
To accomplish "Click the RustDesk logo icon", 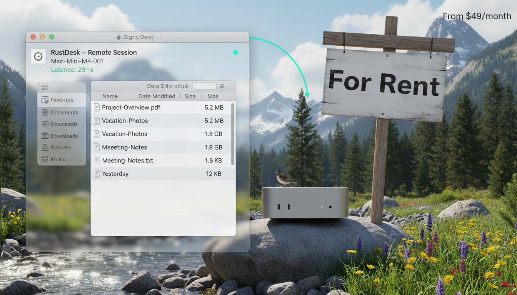I will (38, 56).
